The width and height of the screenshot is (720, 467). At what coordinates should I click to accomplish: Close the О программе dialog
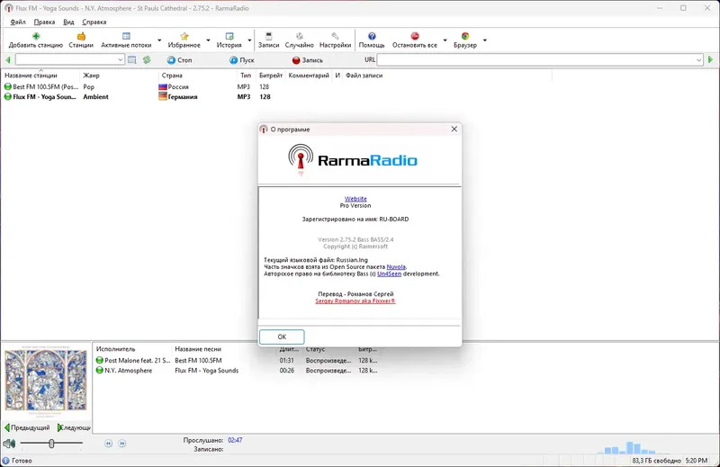coord(454,129)
